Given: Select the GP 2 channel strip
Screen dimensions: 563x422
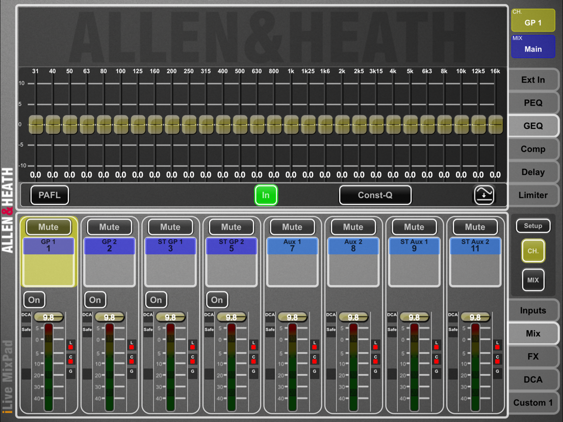Looking at the screenshot, I should click(x=110, y=261).
